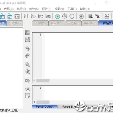Click the branch arrows toolbar icon
113x113 pixels.
tap(40, 16)
